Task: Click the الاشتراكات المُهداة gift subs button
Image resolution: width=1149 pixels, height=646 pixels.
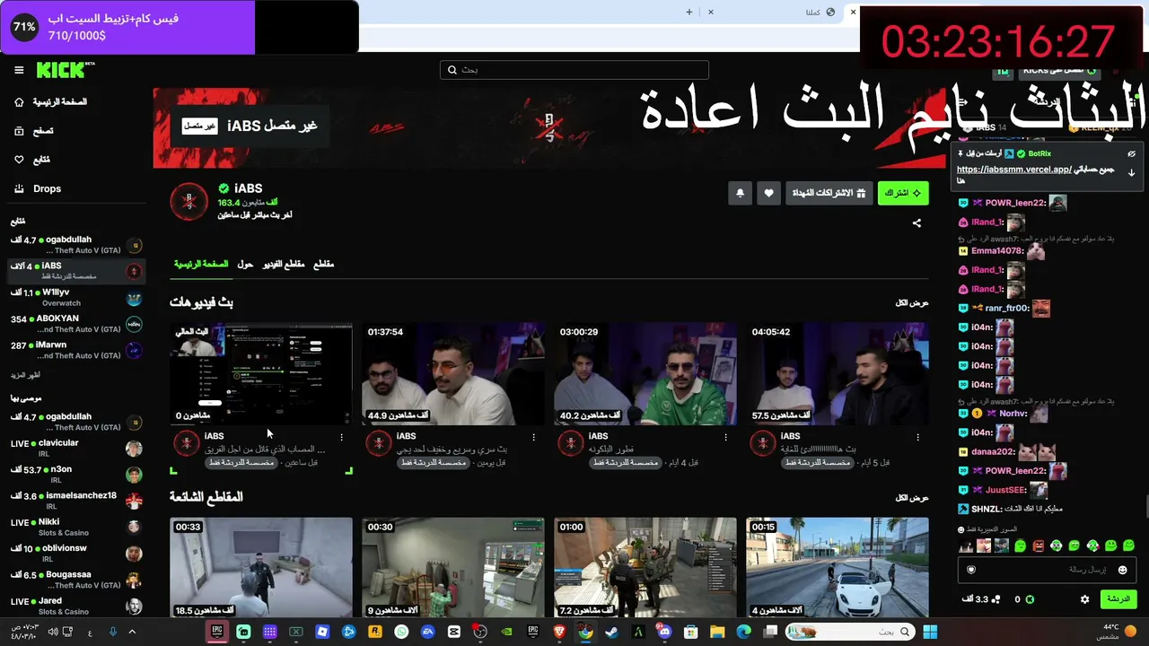Action: tap(829, 193)
